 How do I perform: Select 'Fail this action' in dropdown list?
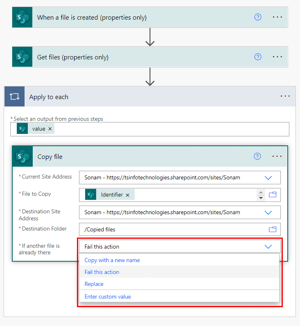pyautogui.click(x=179, y=272)
